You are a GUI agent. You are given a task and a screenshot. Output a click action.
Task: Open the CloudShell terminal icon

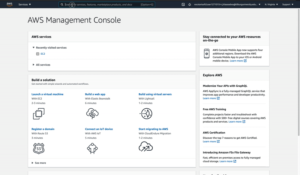(x=183, y=4)
